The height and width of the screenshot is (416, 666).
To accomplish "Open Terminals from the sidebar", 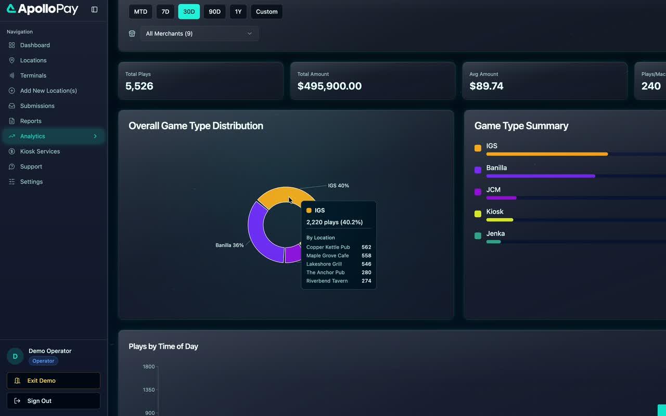I will tap(54, 75).
